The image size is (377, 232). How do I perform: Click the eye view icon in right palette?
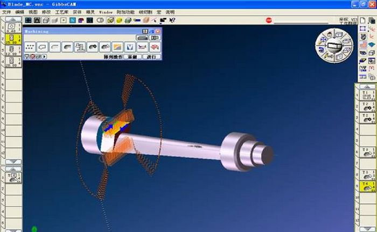[363, 53]
